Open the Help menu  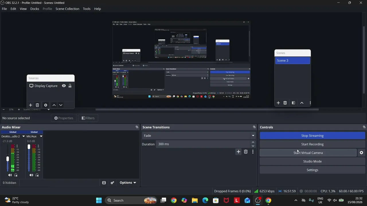point(97,9)
